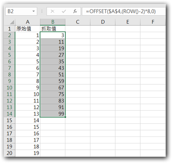172x163 pixels.
Task: Click cell B4 containing 19
Action: (x=53, y=48)
